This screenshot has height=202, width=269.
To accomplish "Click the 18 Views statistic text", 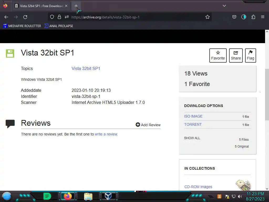I will click(x=196, y=74).
